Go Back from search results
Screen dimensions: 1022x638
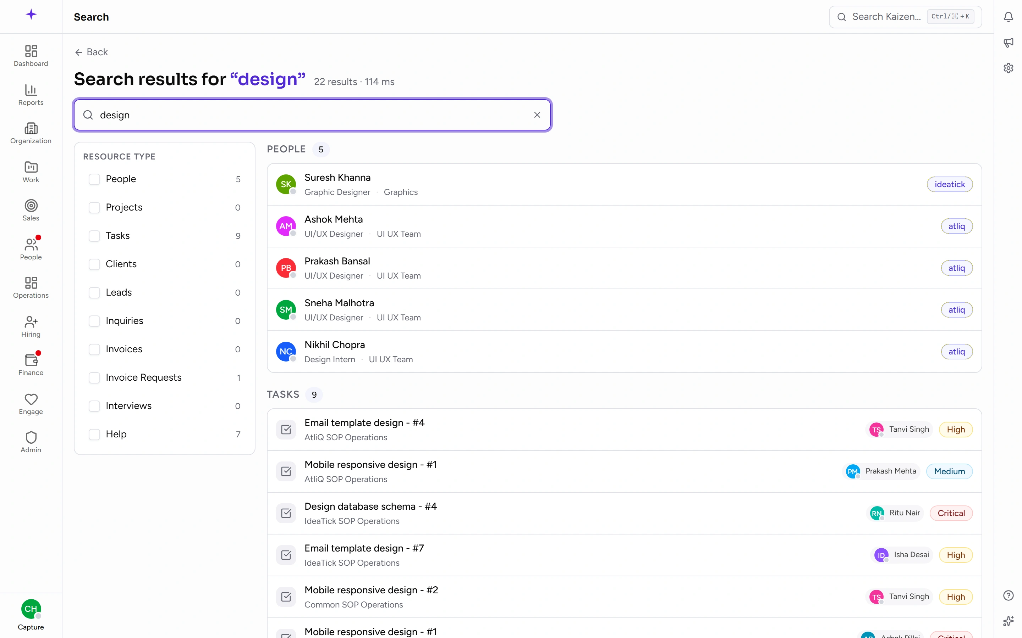tap(91, 52)
